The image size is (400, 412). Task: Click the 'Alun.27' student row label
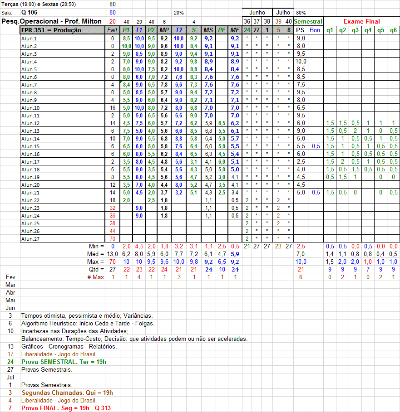30,239
